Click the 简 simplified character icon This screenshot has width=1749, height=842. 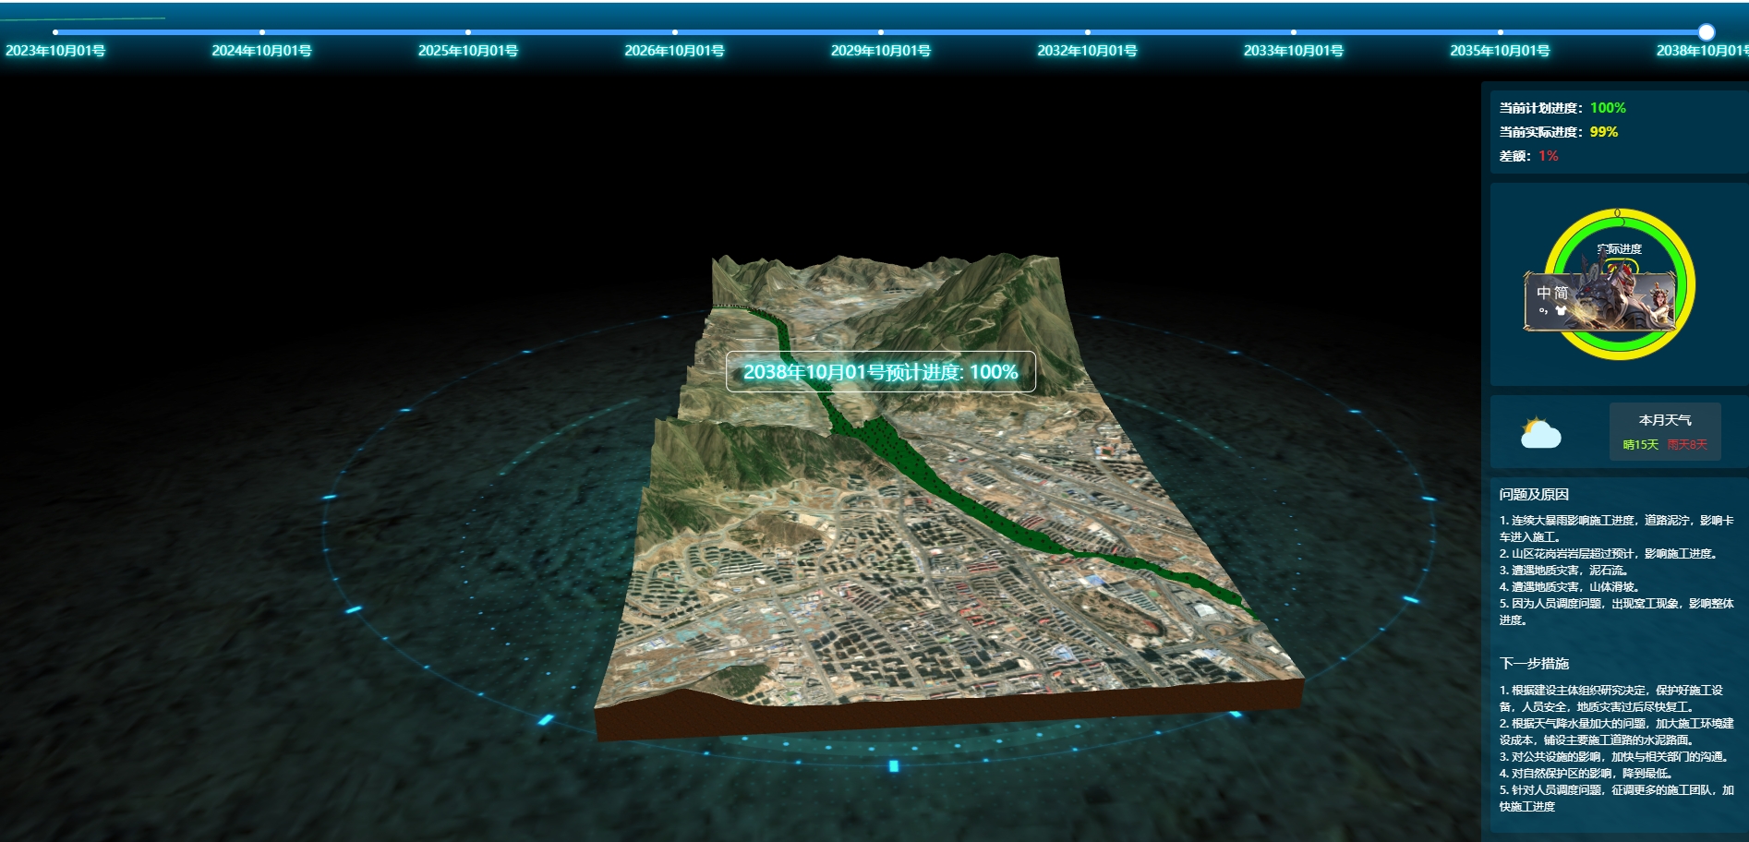click(1561, 293)
